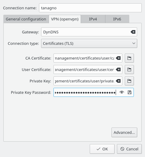The image size is (145, 157).
Task: Show the Private Key Password
Action: [x=122, y=92]
